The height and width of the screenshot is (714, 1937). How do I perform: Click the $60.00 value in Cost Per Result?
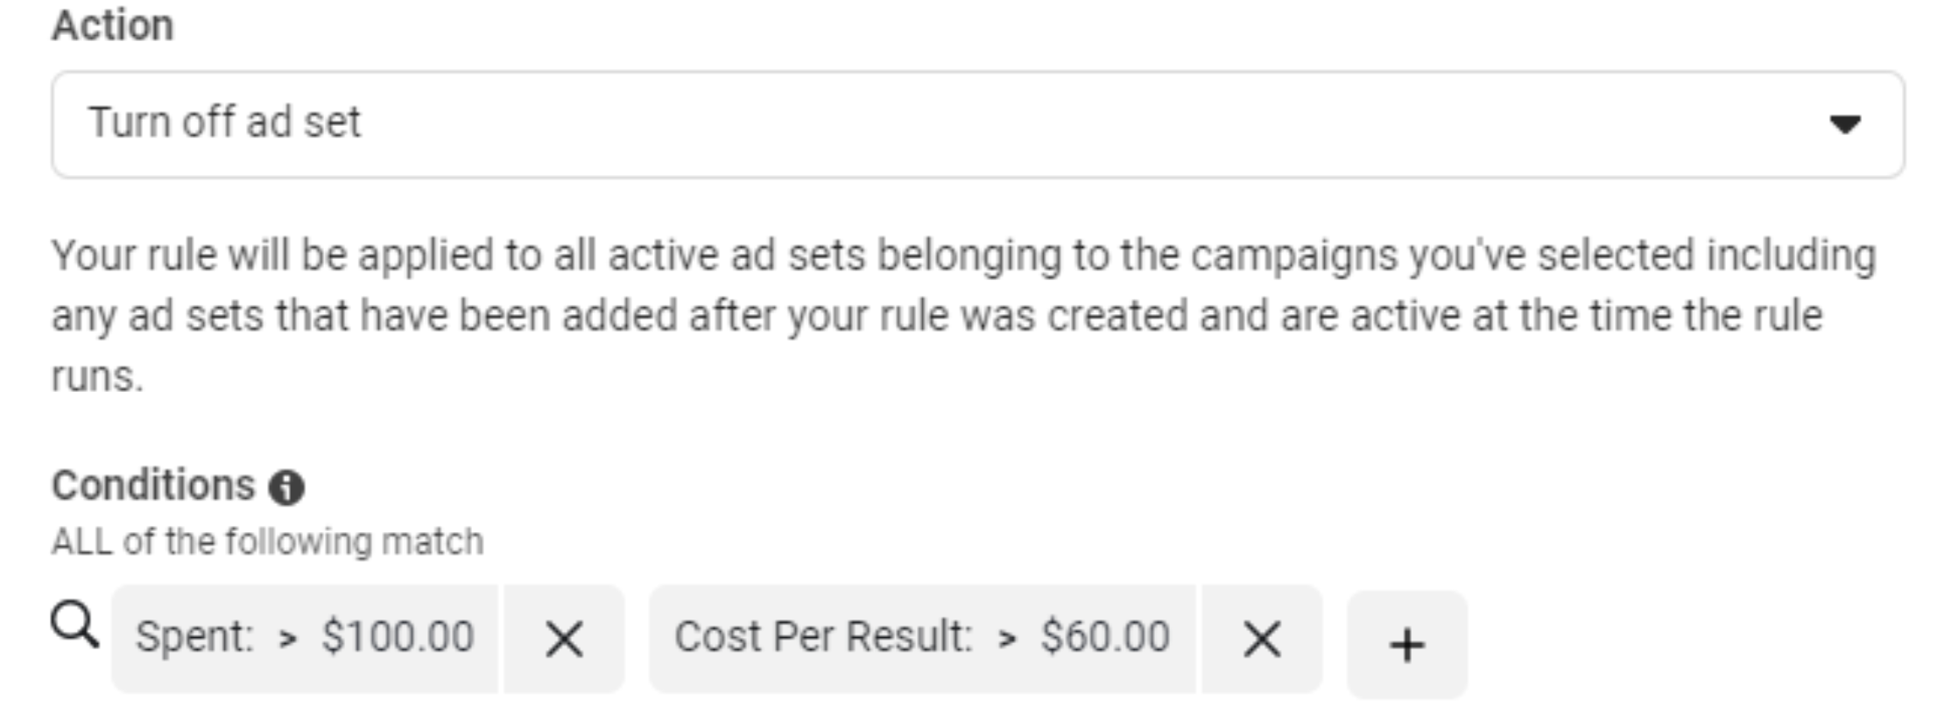(x=1105, y=636)
